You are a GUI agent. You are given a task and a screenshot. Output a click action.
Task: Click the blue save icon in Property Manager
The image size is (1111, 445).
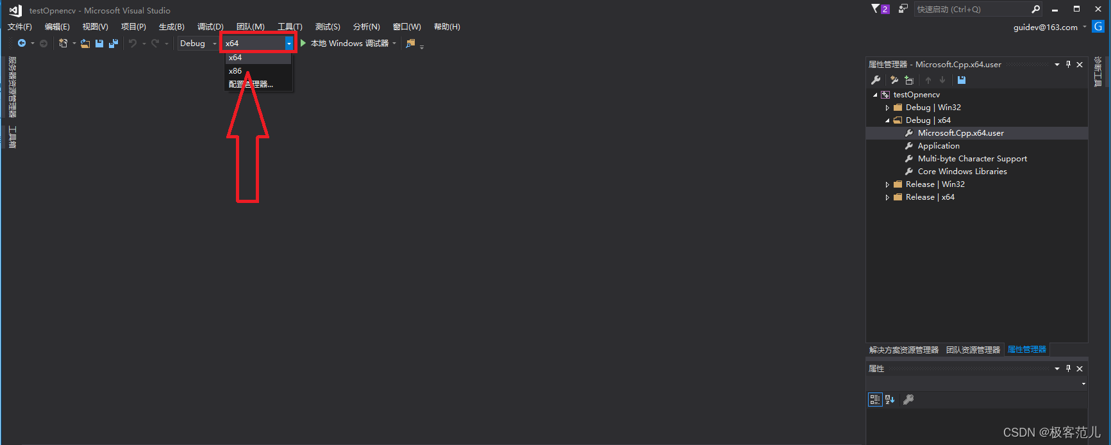click(x=962, y=80)
